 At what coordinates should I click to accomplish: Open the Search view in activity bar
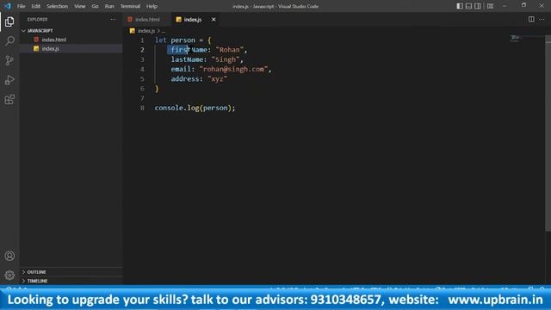pos(9,40)
